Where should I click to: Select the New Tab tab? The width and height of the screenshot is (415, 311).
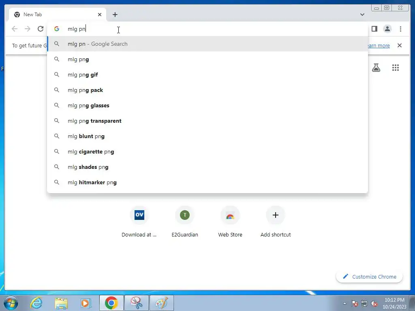[x=58, y=15]
